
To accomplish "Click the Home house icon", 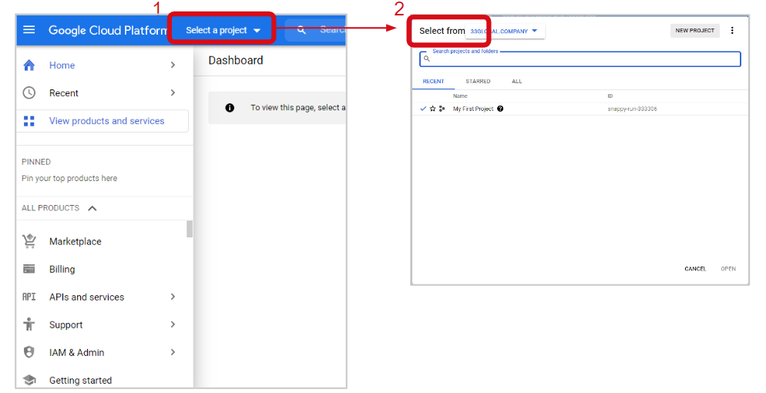I will 29,65.
